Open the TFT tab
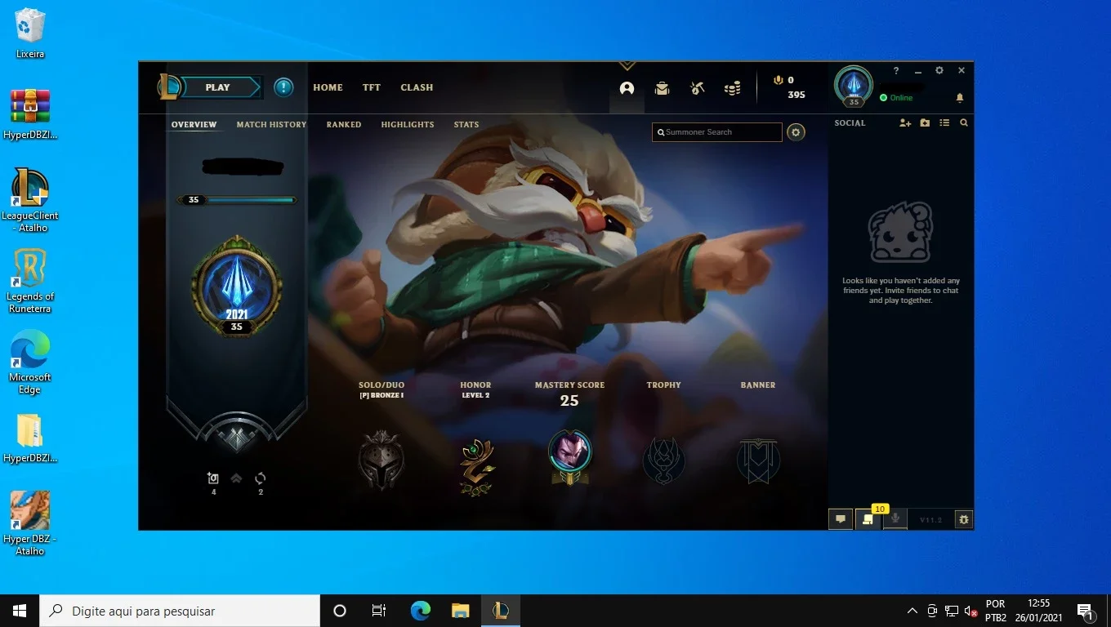 point(372,87)
